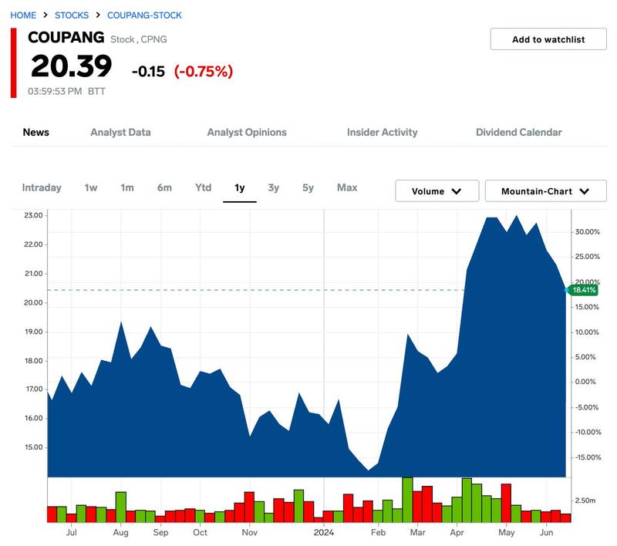This screenshot has width=617, height=546.
Task: Click the percentage change (-0.75%)
Action: click(x=204, y=71)
